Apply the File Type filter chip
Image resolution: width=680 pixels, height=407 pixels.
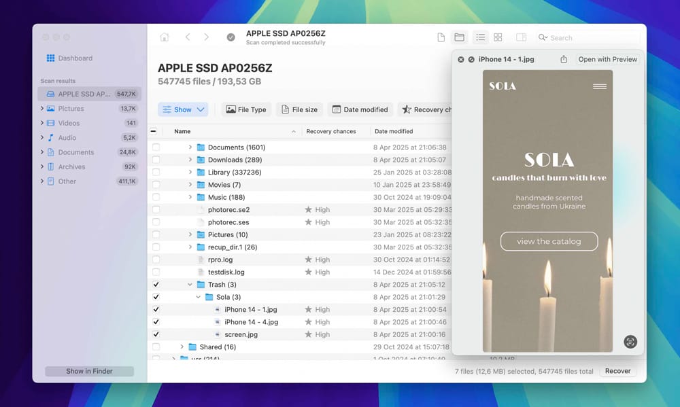[245, 109]
